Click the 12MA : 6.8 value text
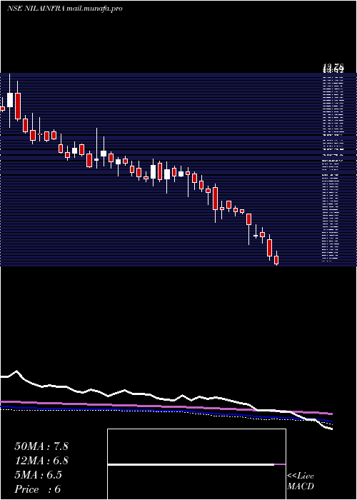This screenshot has width=357, height=500. pyautogui.click(x=41, y=461)
